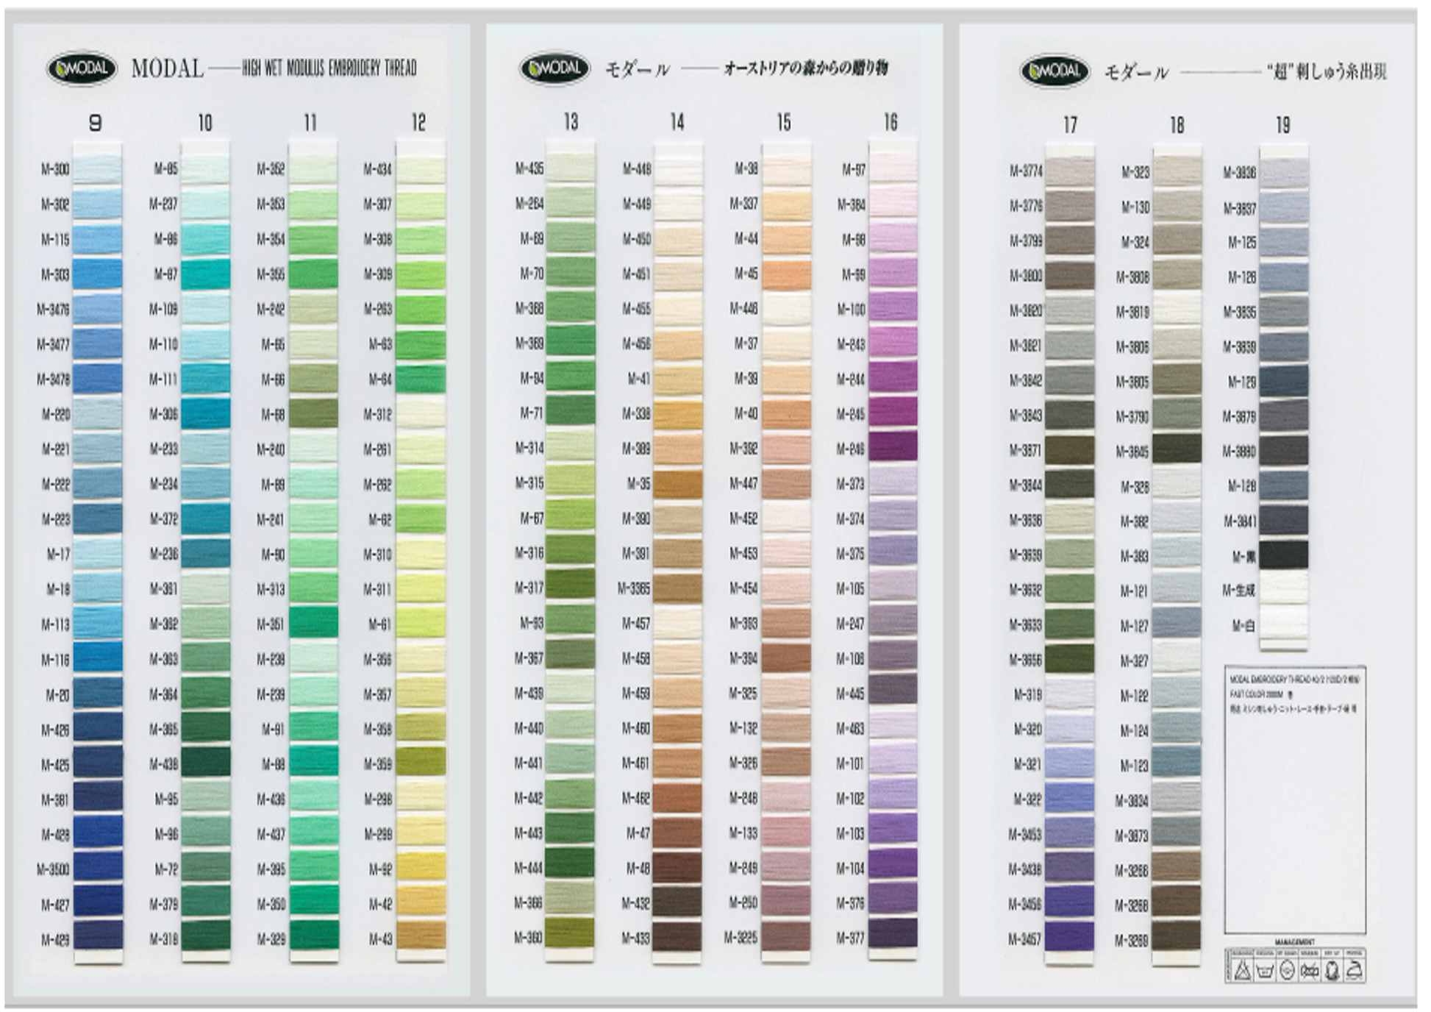Click the crossed-out wringing care symbol
The width and height of the screenshot is (1431, 1012).
click(1310, 971)
